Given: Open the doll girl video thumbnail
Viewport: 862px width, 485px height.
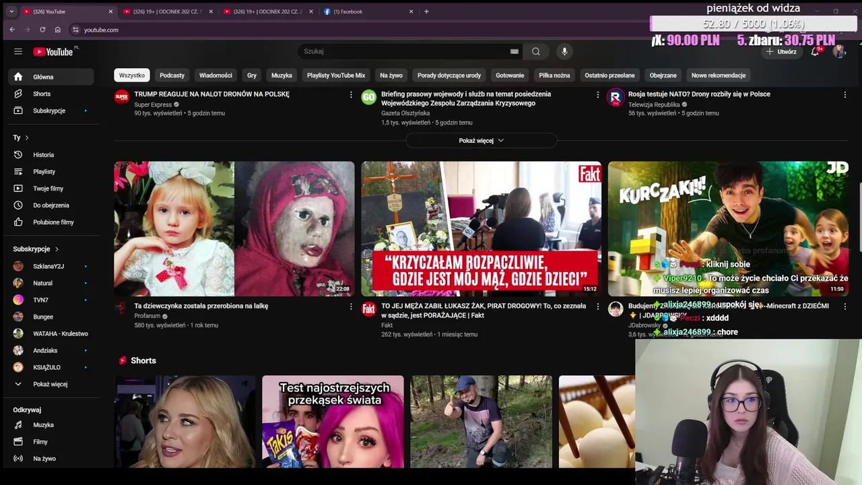Looking at the screenshot, I should coord(234,228).
